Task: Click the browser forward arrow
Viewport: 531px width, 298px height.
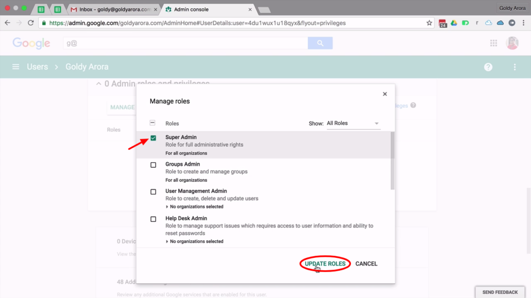Action: point(19,23)
